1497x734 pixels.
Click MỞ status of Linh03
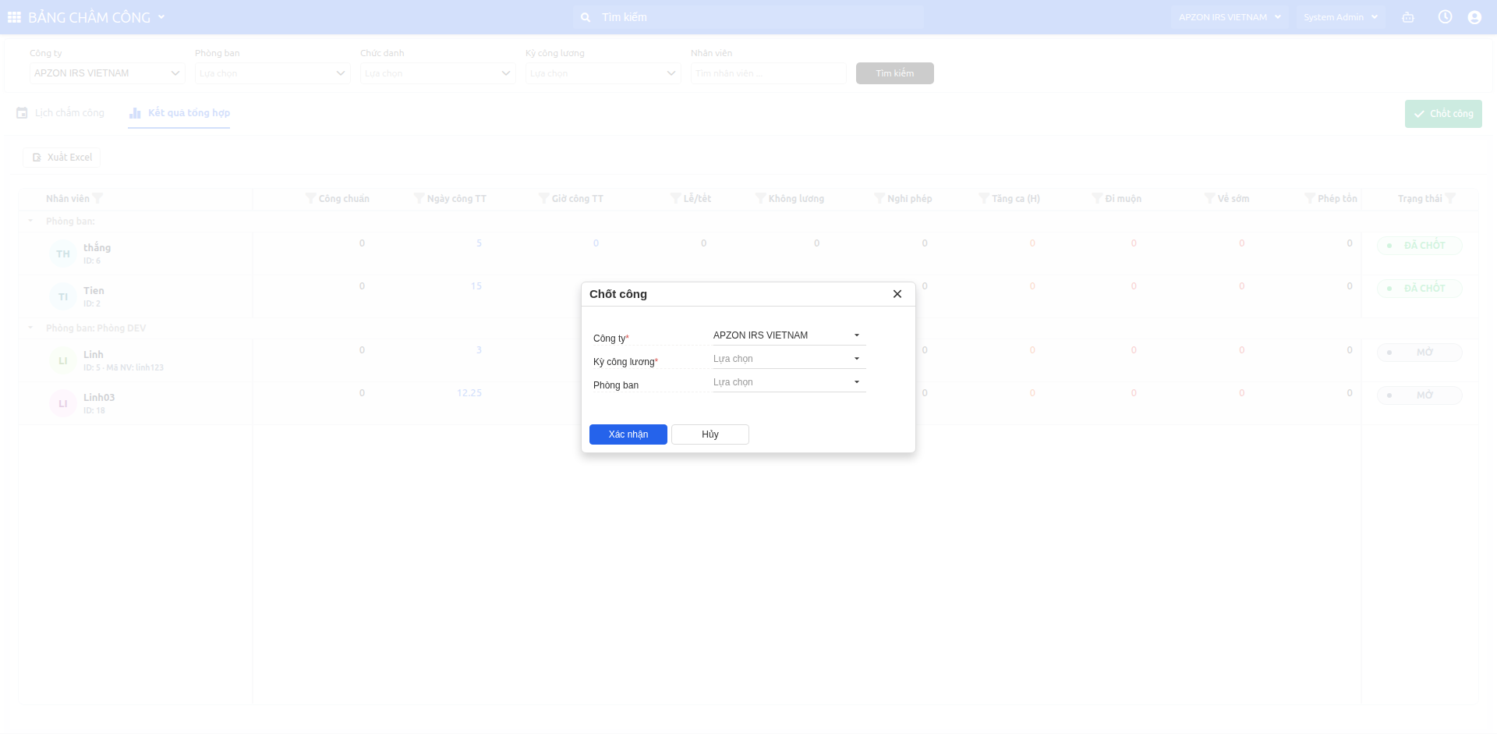1420,395
